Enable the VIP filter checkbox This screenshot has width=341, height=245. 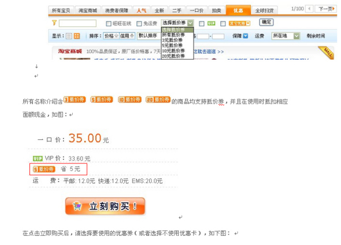tap(202, 24)
